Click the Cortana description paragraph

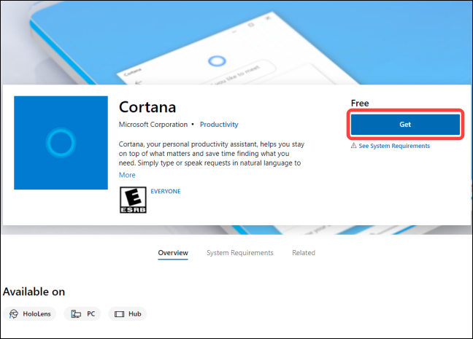210,154
